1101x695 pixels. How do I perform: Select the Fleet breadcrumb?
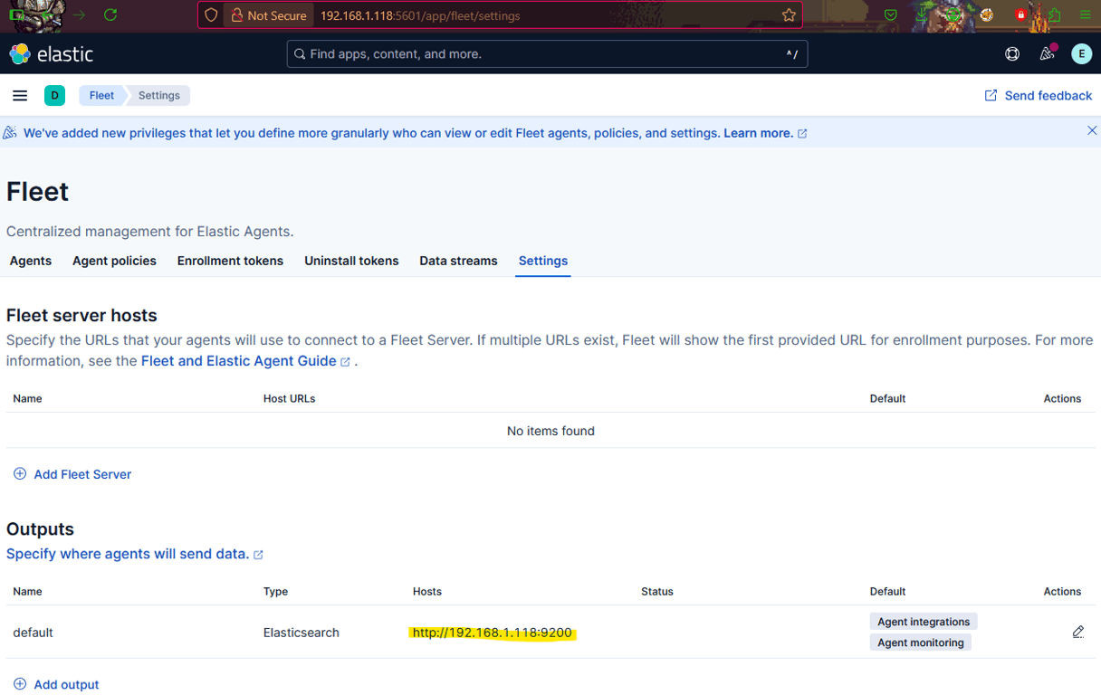point(101,95)
